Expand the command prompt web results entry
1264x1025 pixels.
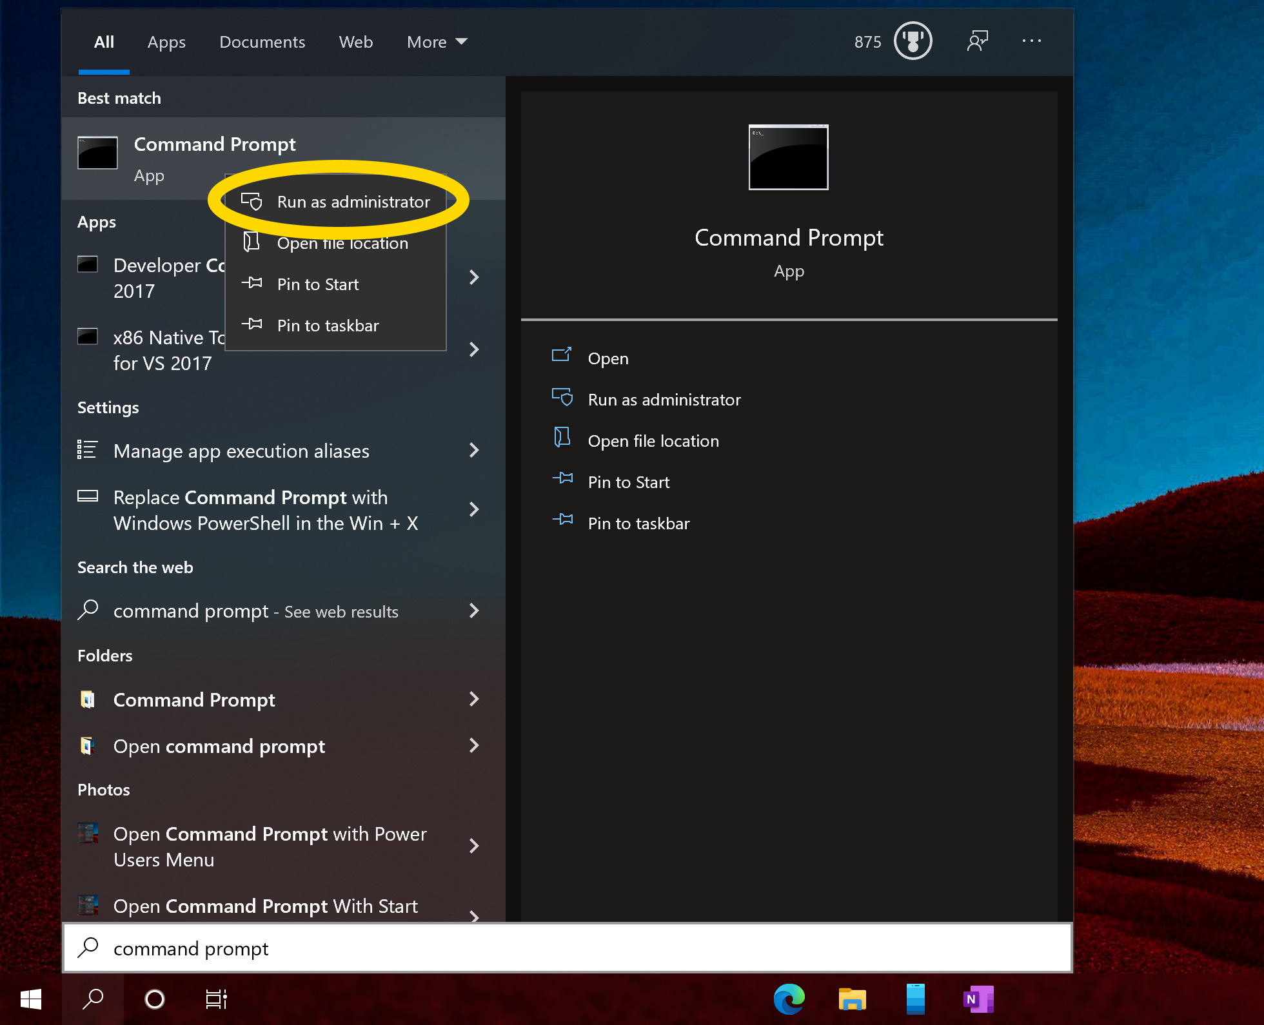pyautogui.click(x=475, y=610)
